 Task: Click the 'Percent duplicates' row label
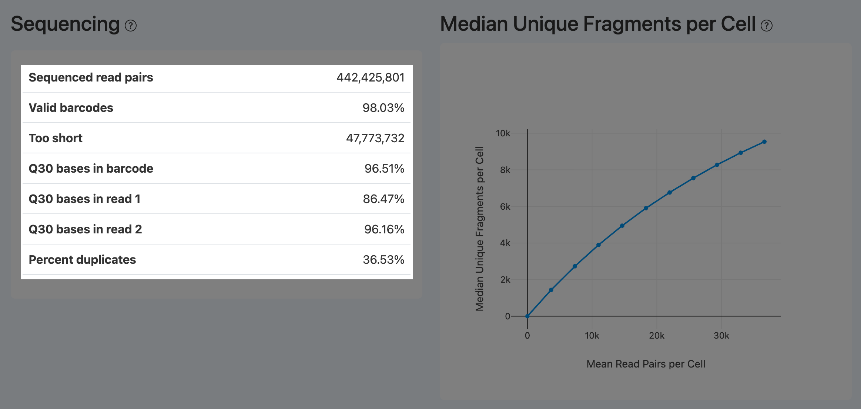pos(82,260)
